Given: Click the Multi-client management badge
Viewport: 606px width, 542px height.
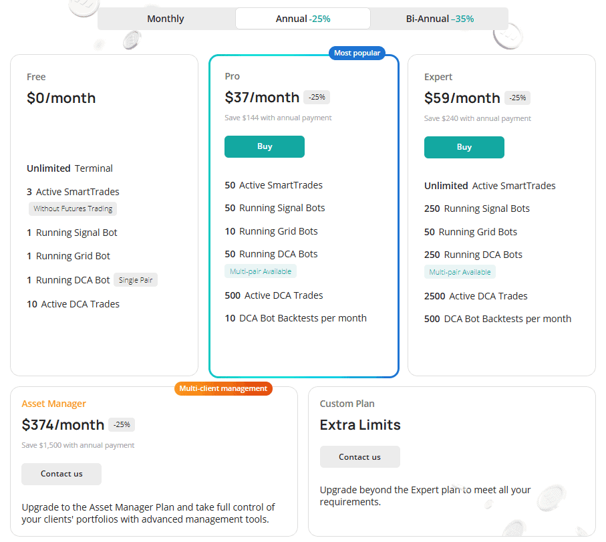Looking at the screenshot, I should pos(223,388).
